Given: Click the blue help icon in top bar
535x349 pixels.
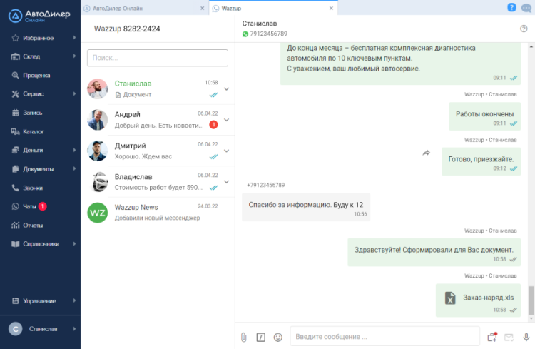Looking at the screenshot, I should click(511, 7).
